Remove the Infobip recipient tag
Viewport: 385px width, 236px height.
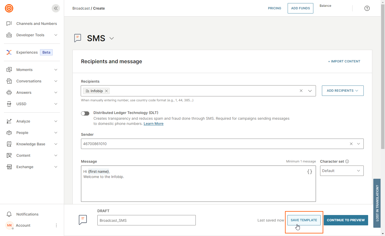(106, 91)
